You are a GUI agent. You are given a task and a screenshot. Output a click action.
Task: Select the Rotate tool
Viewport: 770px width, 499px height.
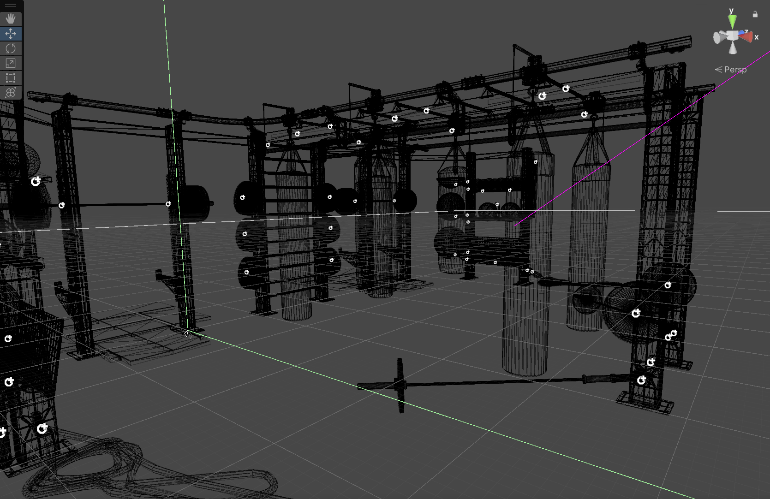pos(11,48)
